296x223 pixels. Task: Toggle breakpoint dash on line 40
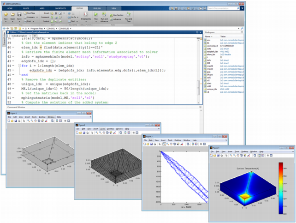pos(13,48)
